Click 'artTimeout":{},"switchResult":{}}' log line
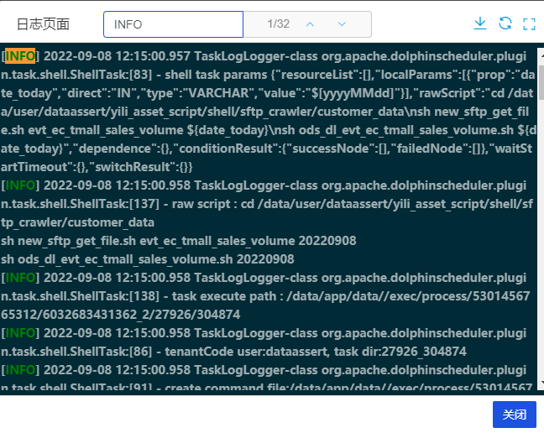This screenshot has width=544, height=433. click(x=97, y=167)
